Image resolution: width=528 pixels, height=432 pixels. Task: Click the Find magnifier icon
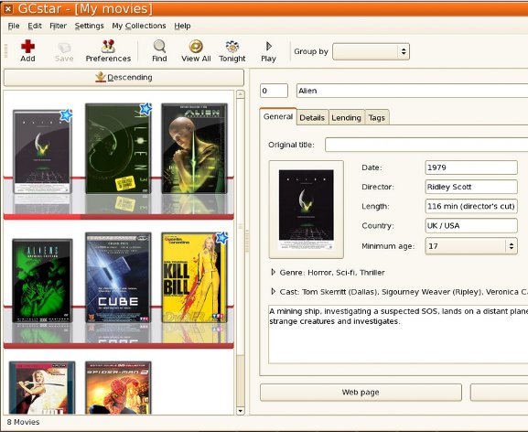(x=159, y=47)
